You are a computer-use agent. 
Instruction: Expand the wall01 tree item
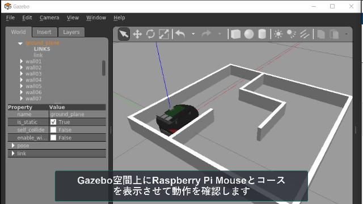pyautogui.click(x=22, y=61)
